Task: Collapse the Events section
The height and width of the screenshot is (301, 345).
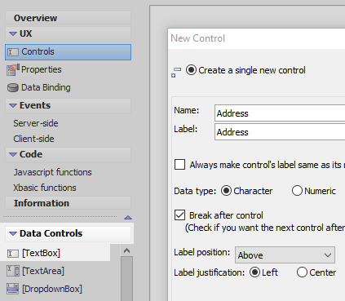Action: 13,105
